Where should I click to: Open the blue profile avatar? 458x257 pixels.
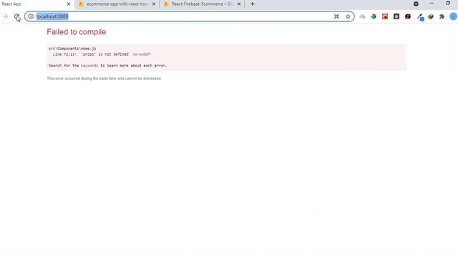pyautogui.click(x=453, y=16)
